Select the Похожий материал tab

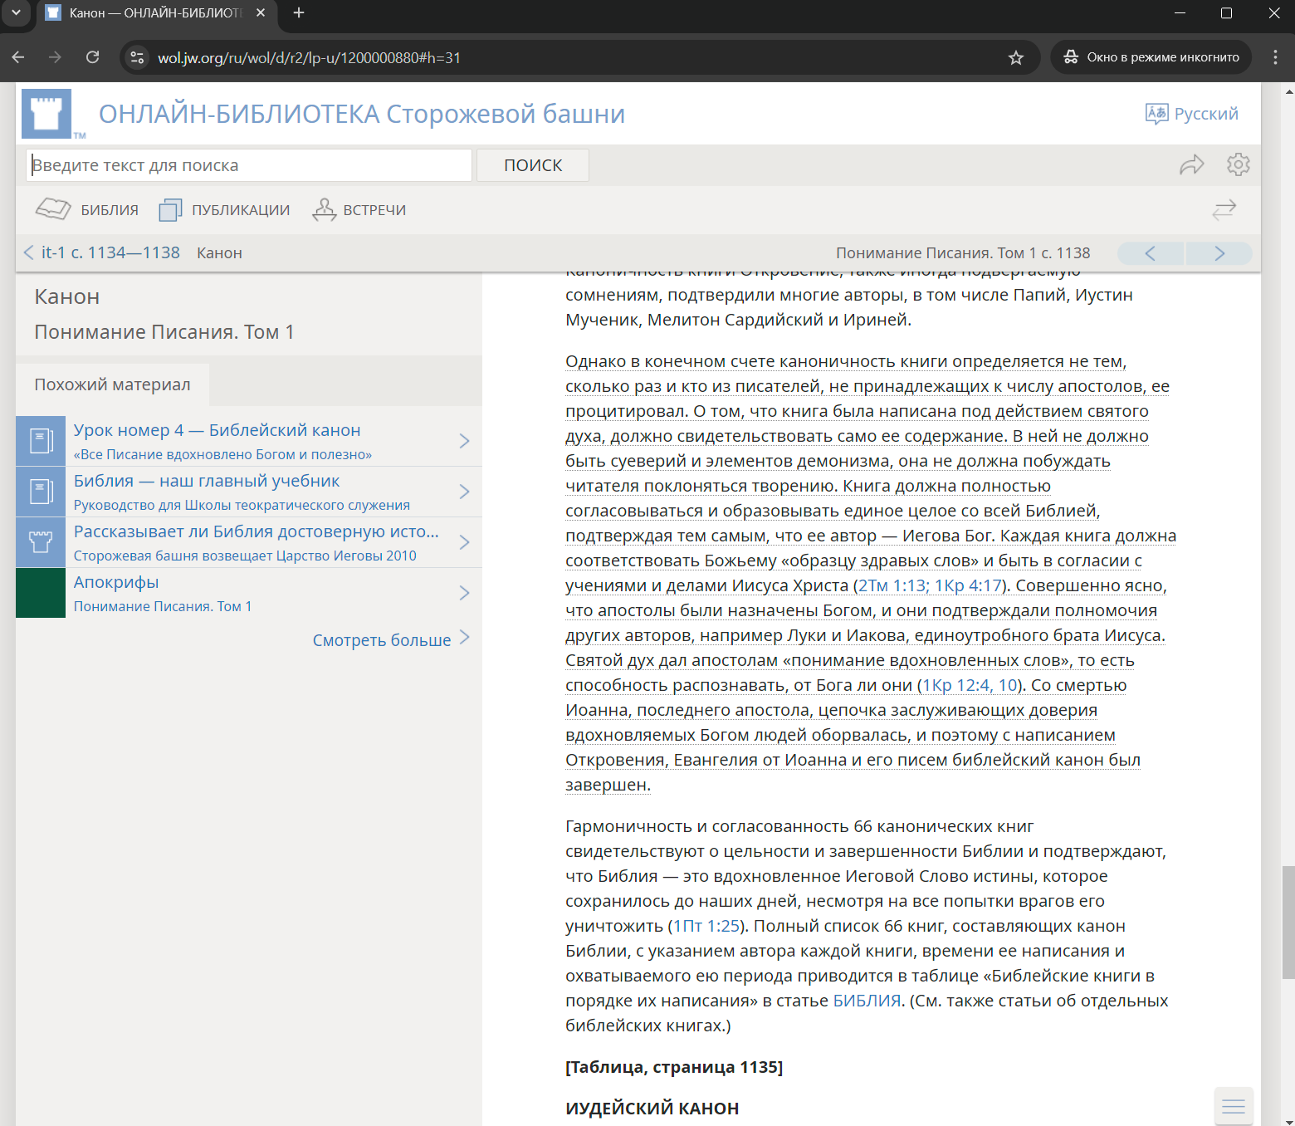point(112,384)
